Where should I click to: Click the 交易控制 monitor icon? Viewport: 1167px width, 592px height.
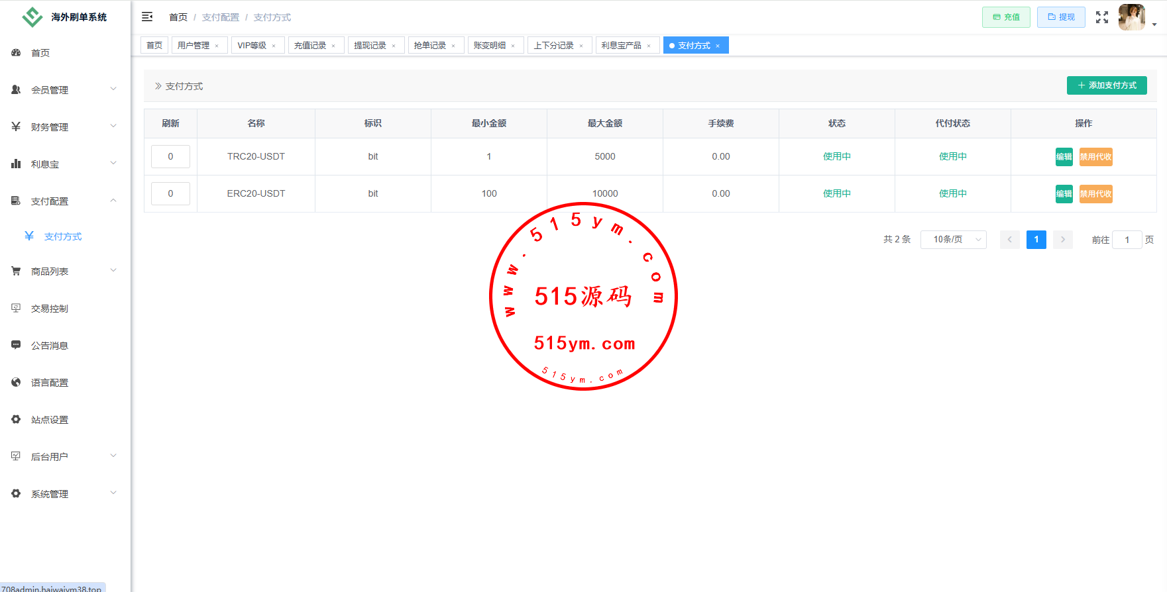tap(16, 309)
